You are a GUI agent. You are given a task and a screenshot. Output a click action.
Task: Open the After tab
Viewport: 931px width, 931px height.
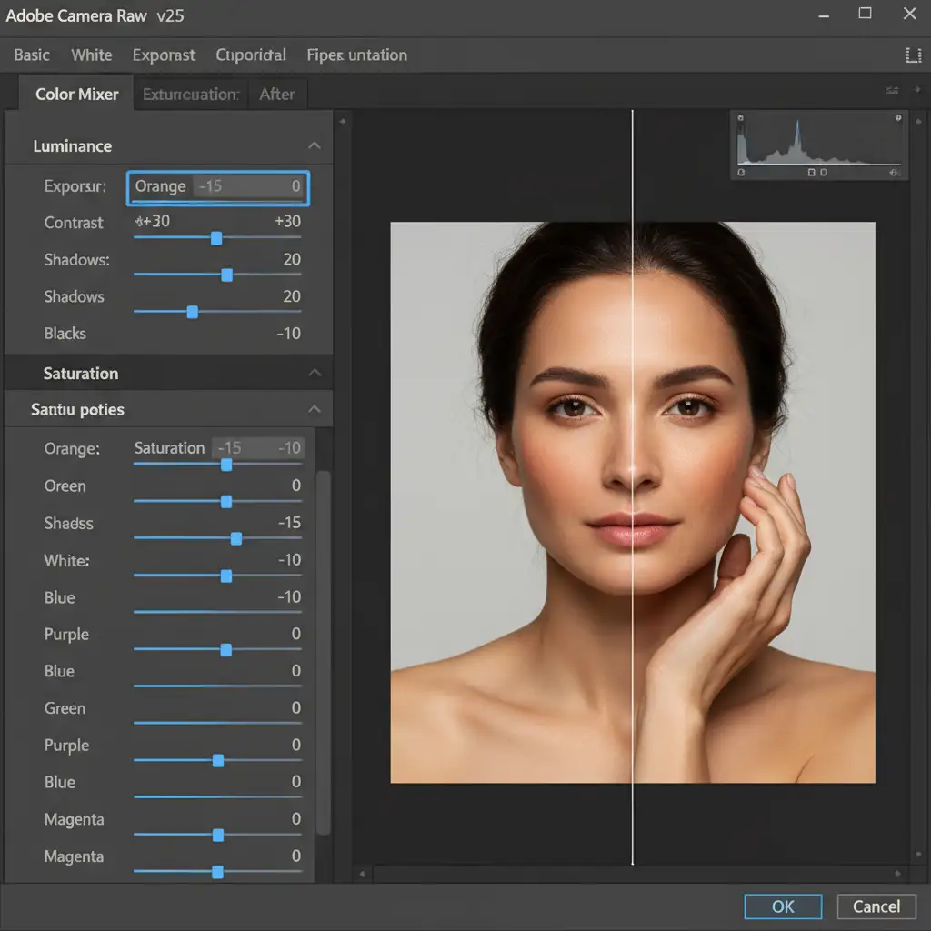[x=276, y=95]
